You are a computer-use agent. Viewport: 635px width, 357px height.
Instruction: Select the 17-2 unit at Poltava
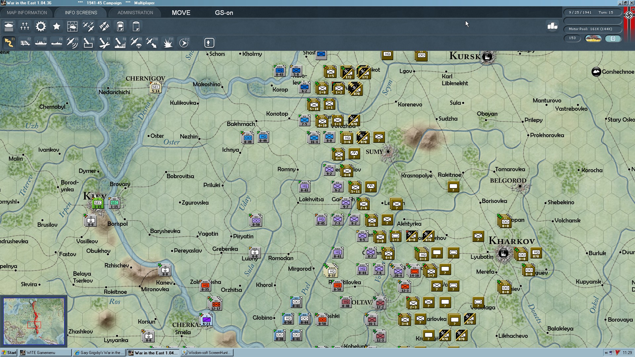click(x=380, y=303)
